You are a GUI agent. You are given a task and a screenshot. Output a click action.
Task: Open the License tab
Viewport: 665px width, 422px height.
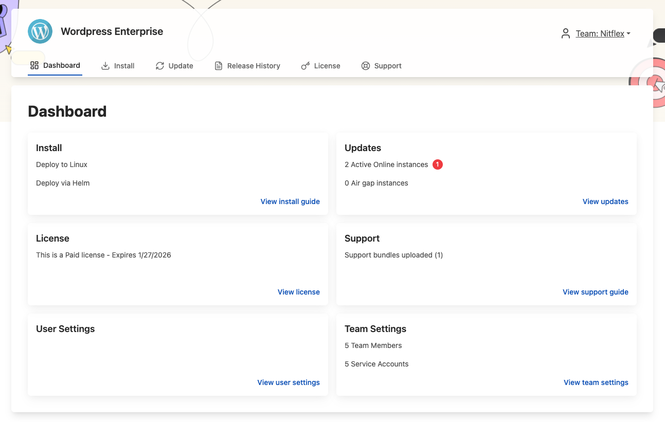coord(327,66)
